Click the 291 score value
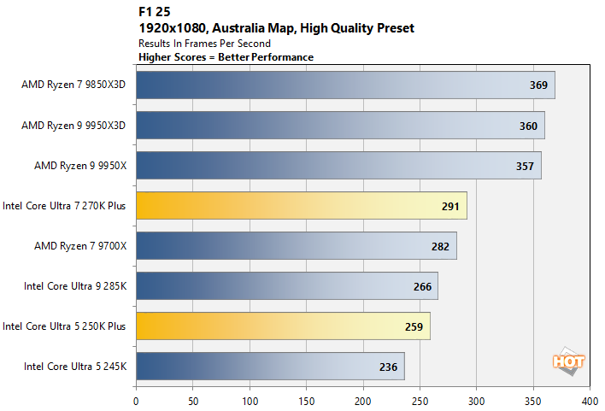 click(450, 207)
